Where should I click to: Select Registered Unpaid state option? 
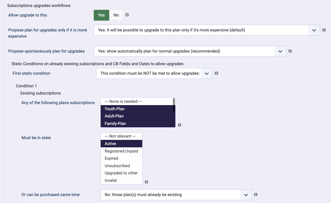point(121,151)
